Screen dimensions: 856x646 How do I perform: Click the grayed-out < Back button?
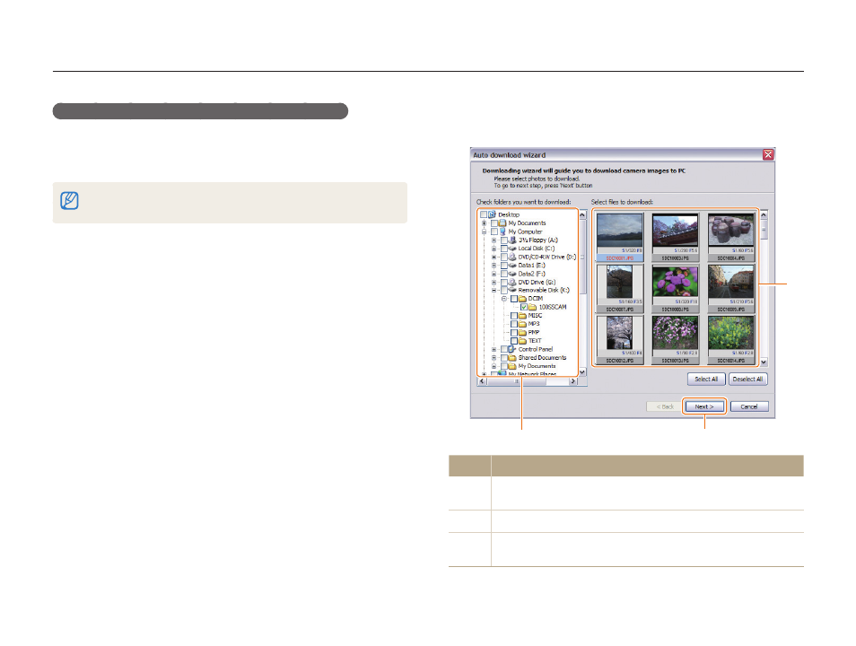click(665, 406)
